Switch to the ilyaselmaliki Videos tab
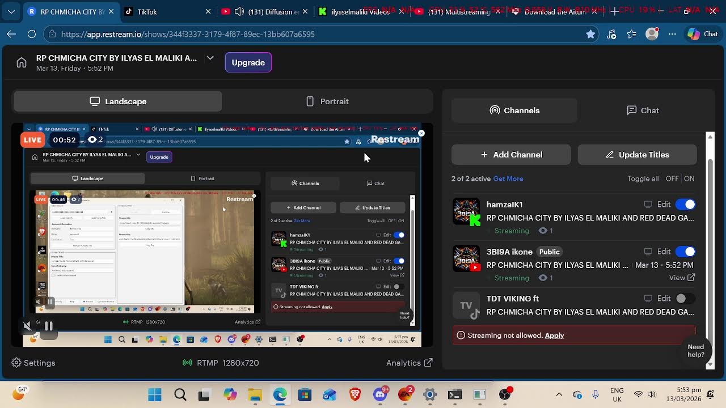This screenshot has height=408, width=726. pyautogui.click(x=361, y=11)
